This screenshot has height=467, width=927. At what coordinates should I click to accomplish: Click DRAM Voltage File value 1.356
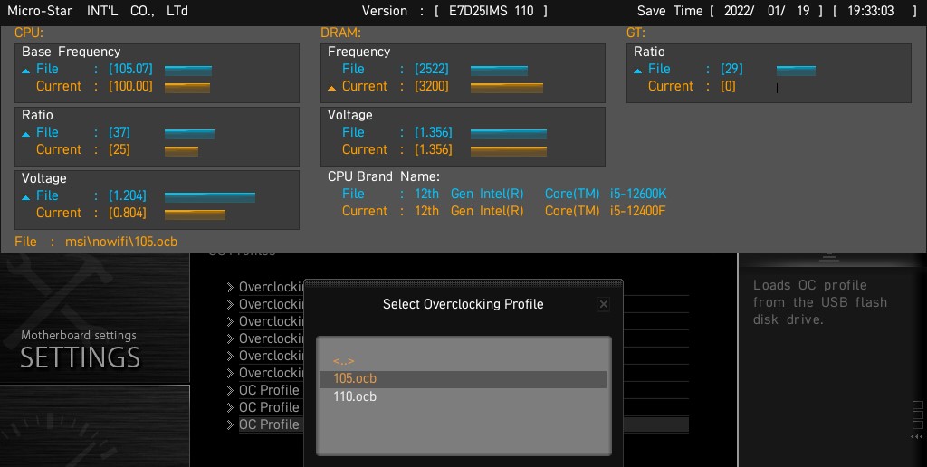coord(434,132)
